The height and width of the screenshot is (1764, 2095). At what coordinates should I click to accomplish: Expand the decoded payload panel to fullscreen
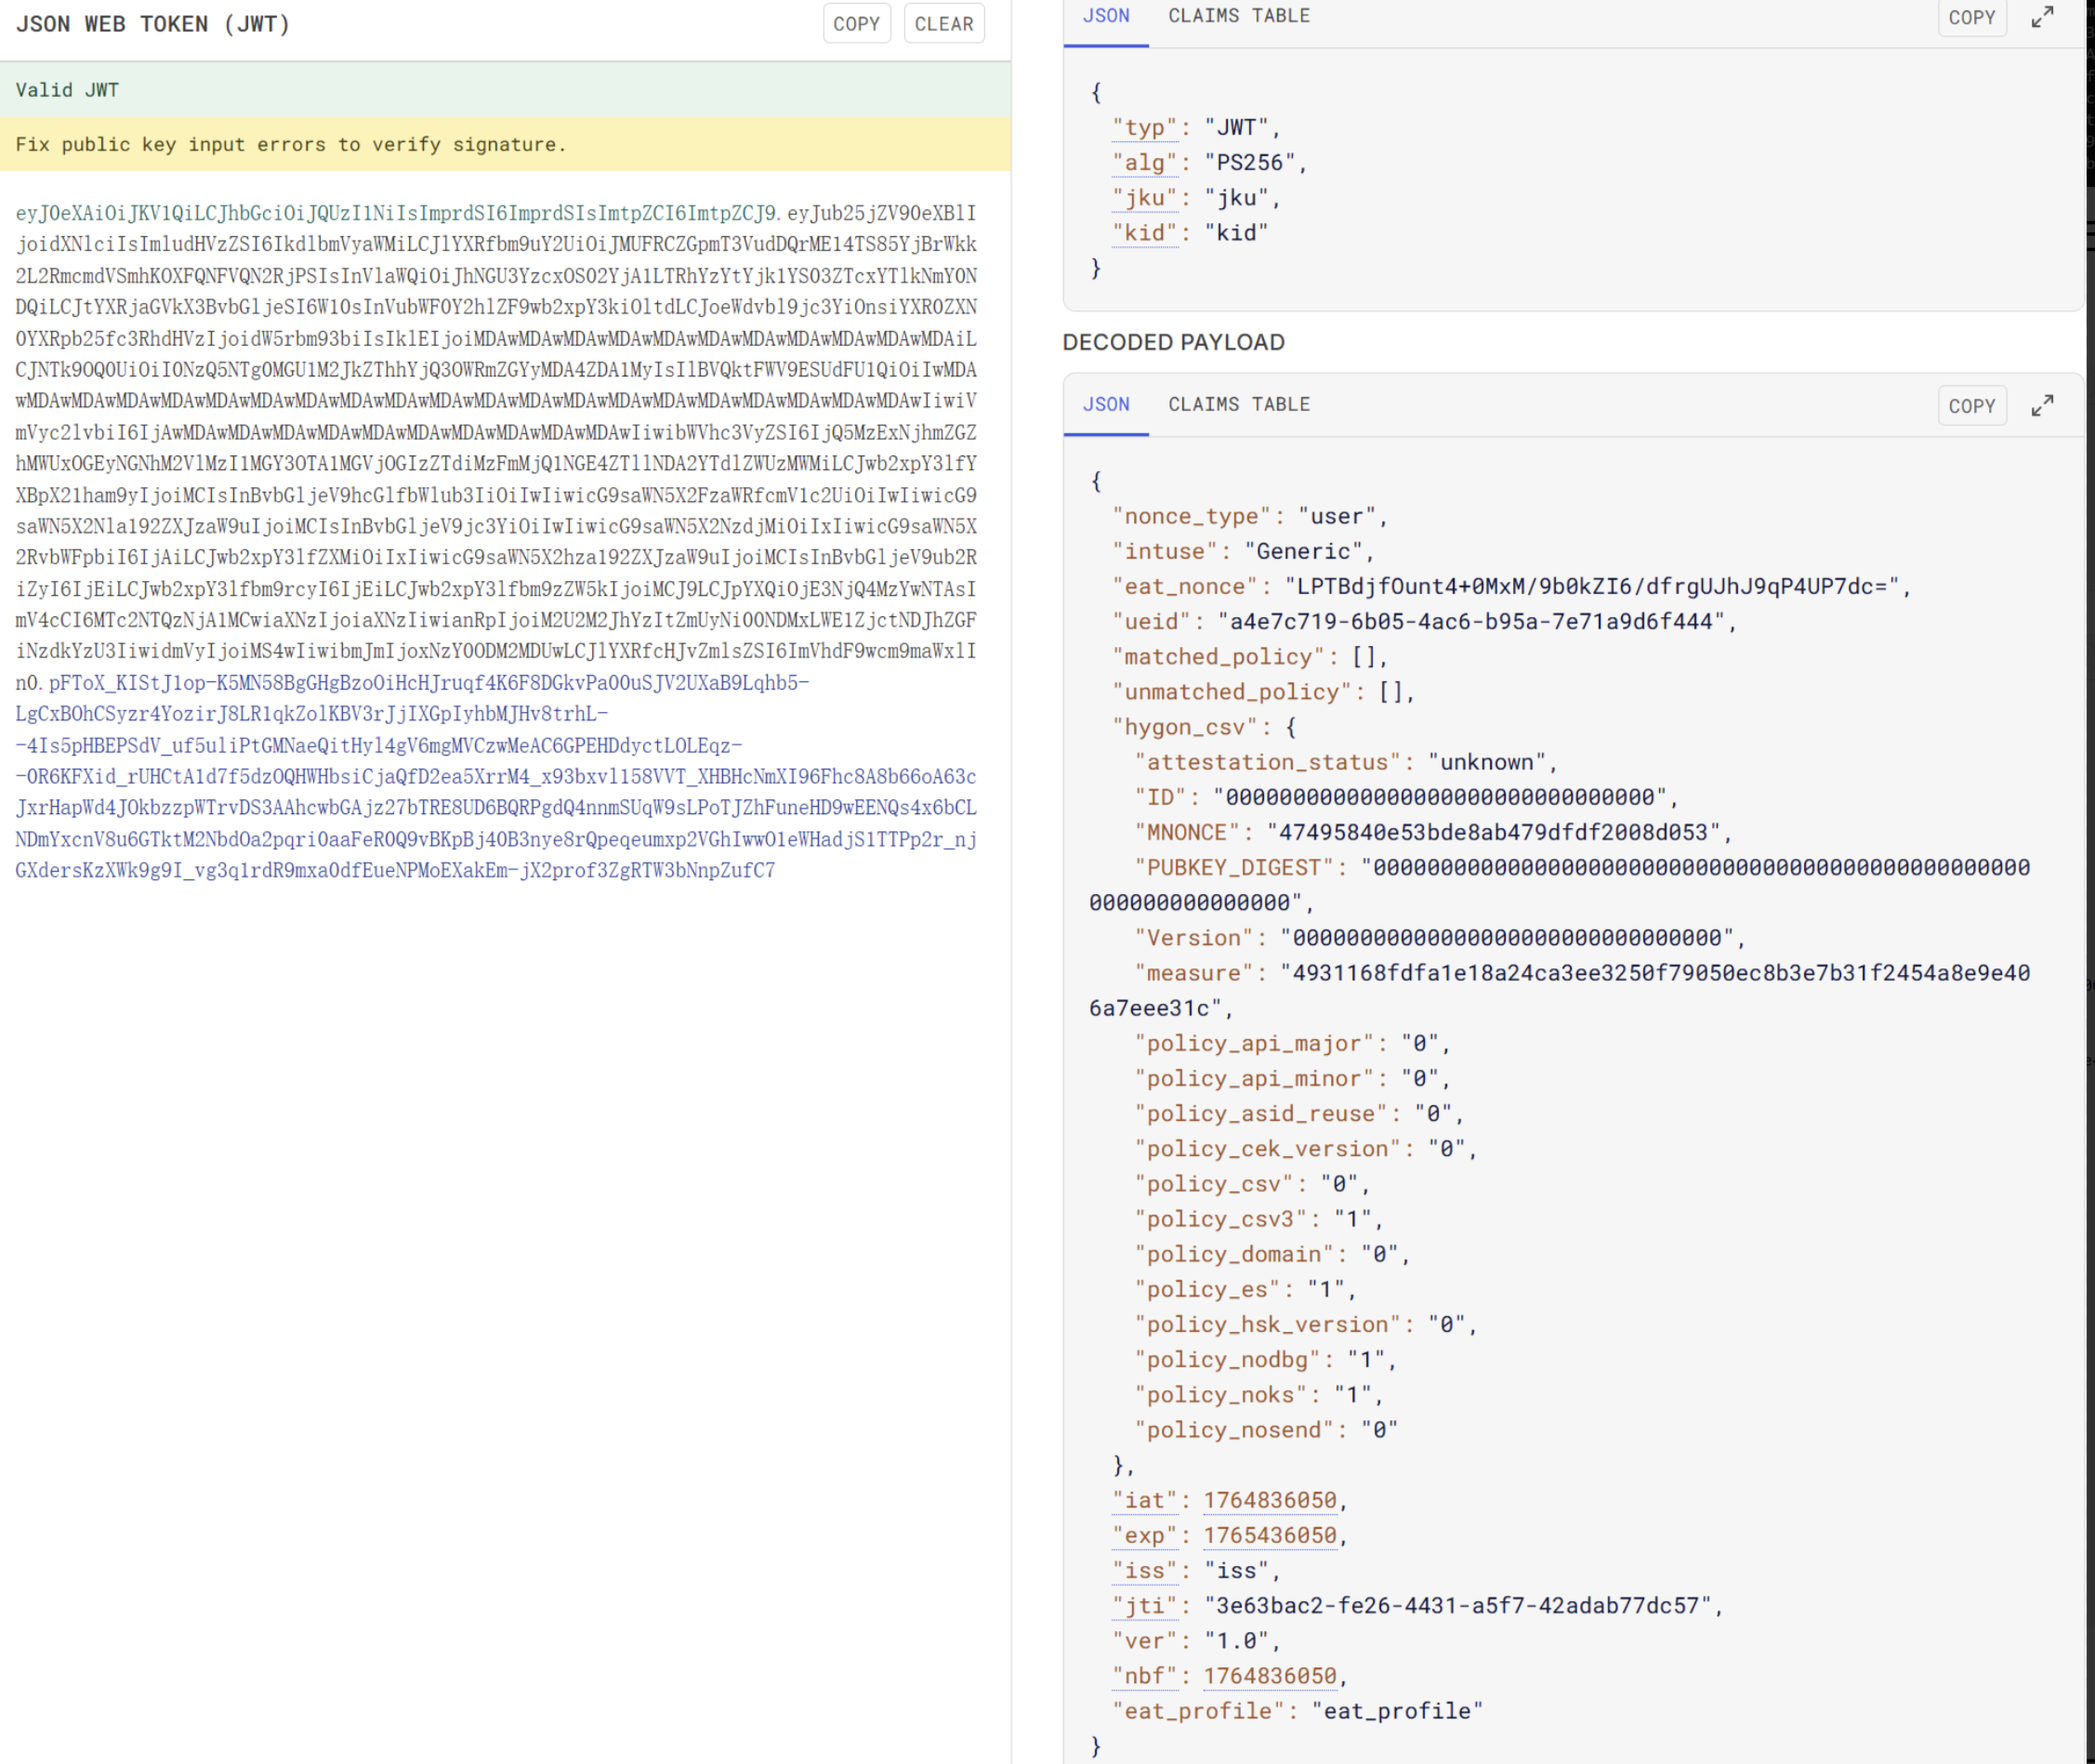(x=2042, y=405)
